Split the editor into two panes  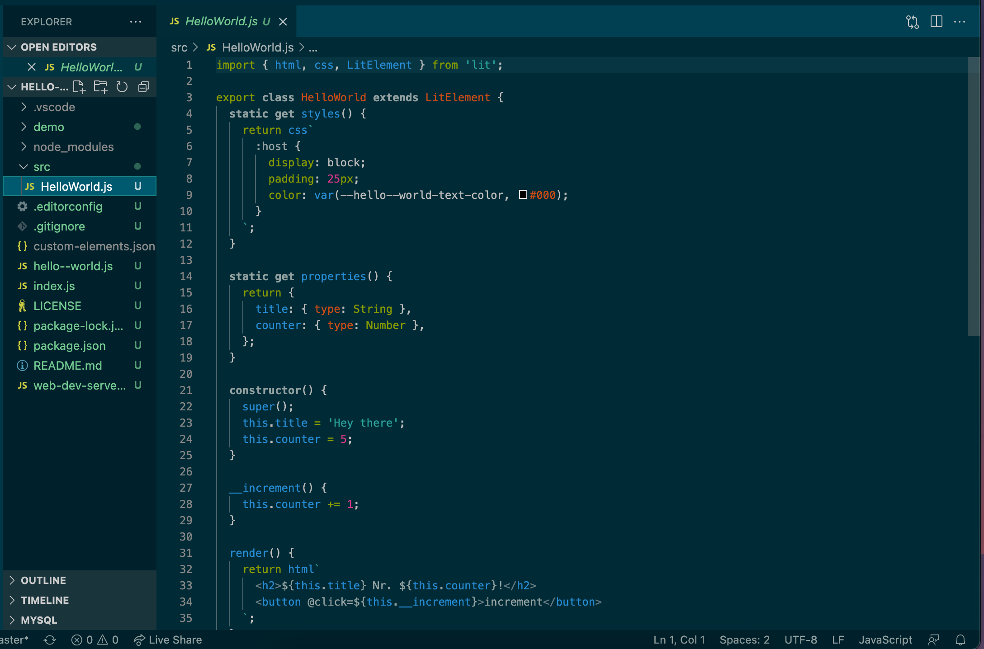[x=936, y=21]
